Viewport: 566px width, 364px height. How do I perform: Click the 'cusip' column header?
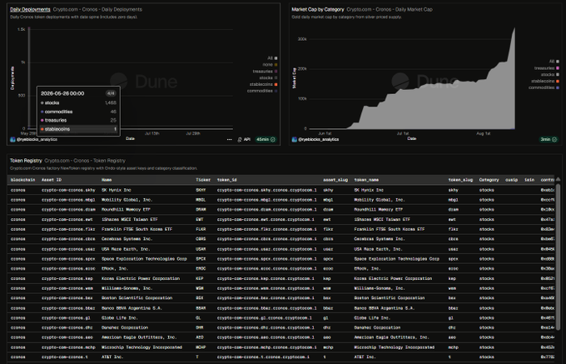tap(512, 180)
